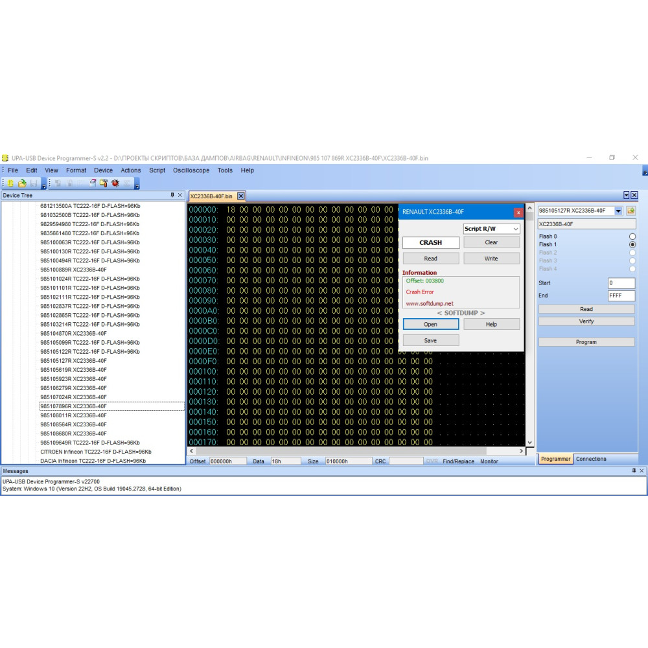Close the Device Tree panel

point(179,195)
